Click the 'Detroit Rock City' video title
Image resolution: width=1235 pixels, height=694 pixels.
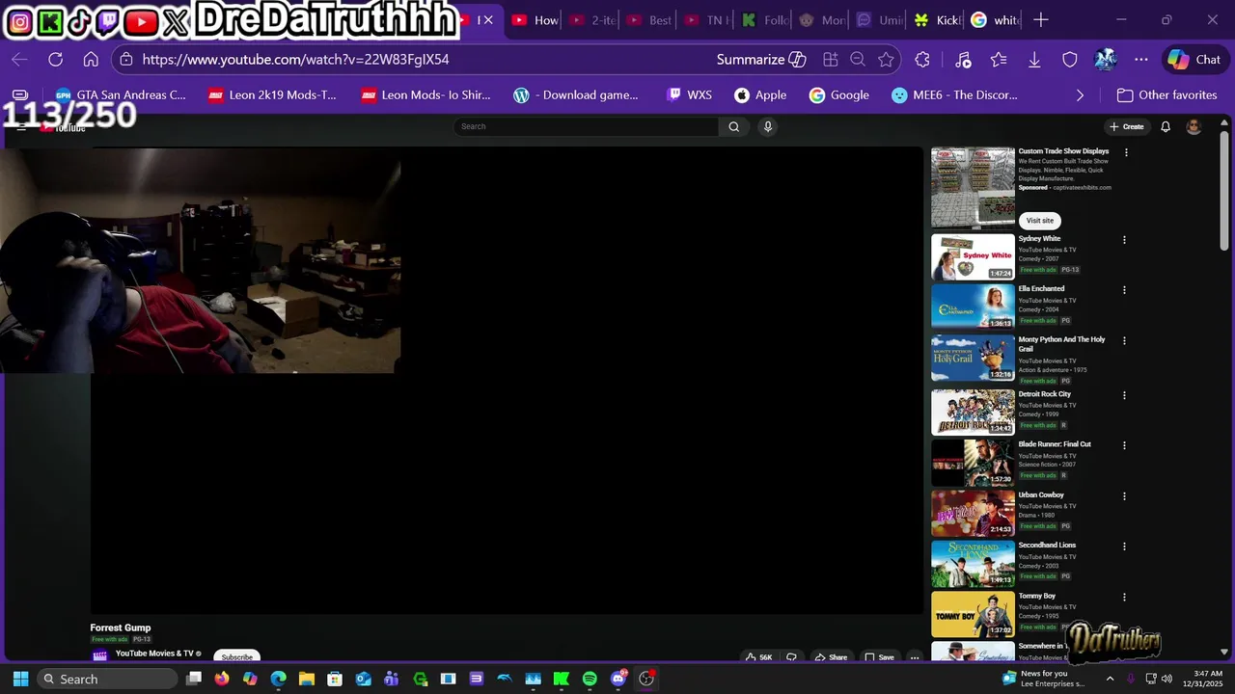point(1044,394)
